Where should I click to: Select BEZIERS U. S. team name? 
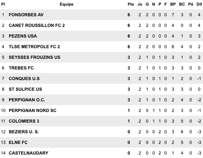[x=24, y=132]
